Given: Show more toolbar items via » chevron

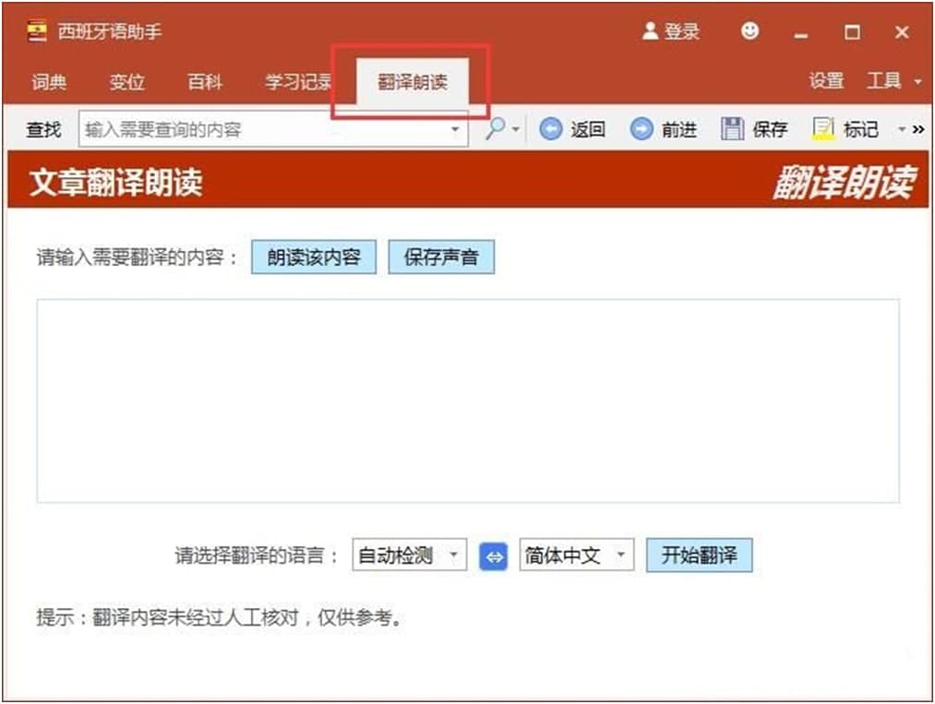Looking at the screenshot, I should coord(917,130).
